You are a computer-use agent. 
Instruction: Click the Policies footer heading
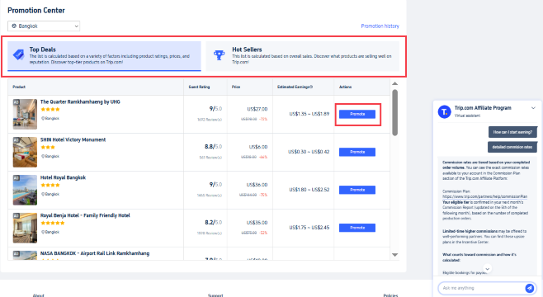390,295
